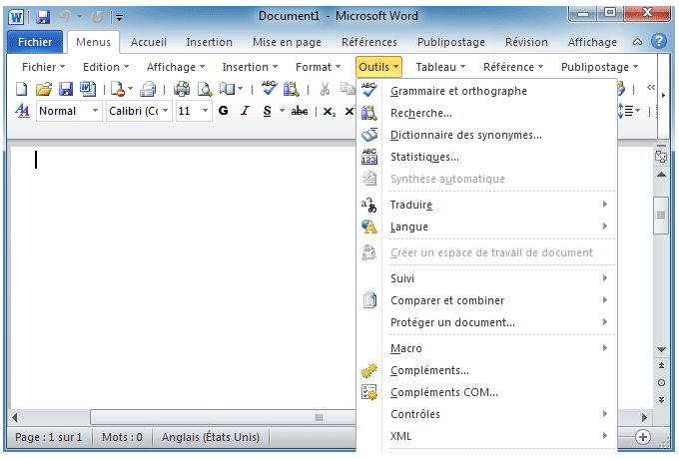The image size is (679, 459).
Task: Select Recherche... in Outils menu
Action: 486,113
